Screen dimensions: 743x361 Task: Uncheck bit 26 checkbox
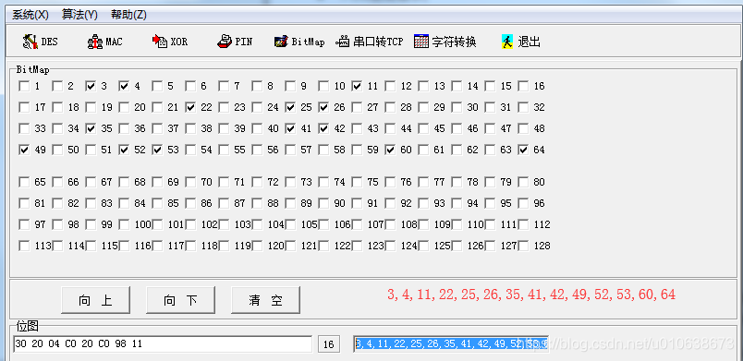pos(323,107)
